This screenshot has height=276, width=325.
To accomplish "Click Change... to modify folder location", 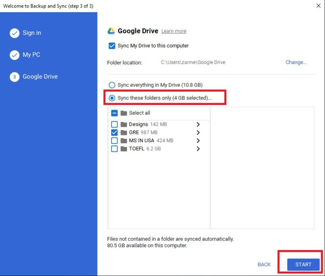I will [x=296, y=62].
